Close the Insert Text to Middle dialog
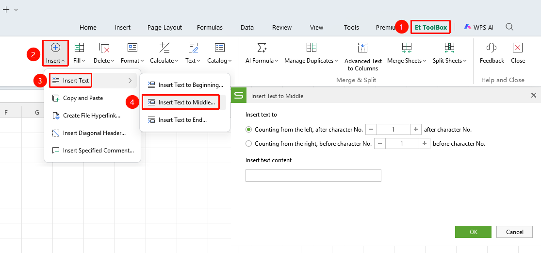Image resolution: width=541 pixels, height=253 pixels. click(533, 96)
